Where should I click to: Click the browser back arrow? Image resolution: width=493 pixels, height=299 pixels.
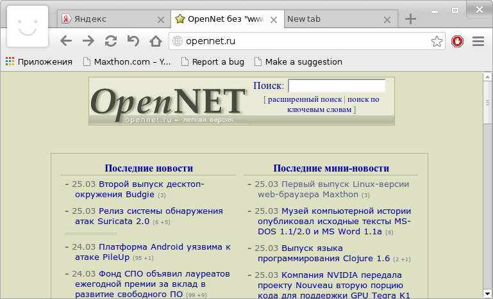(66, 41)
